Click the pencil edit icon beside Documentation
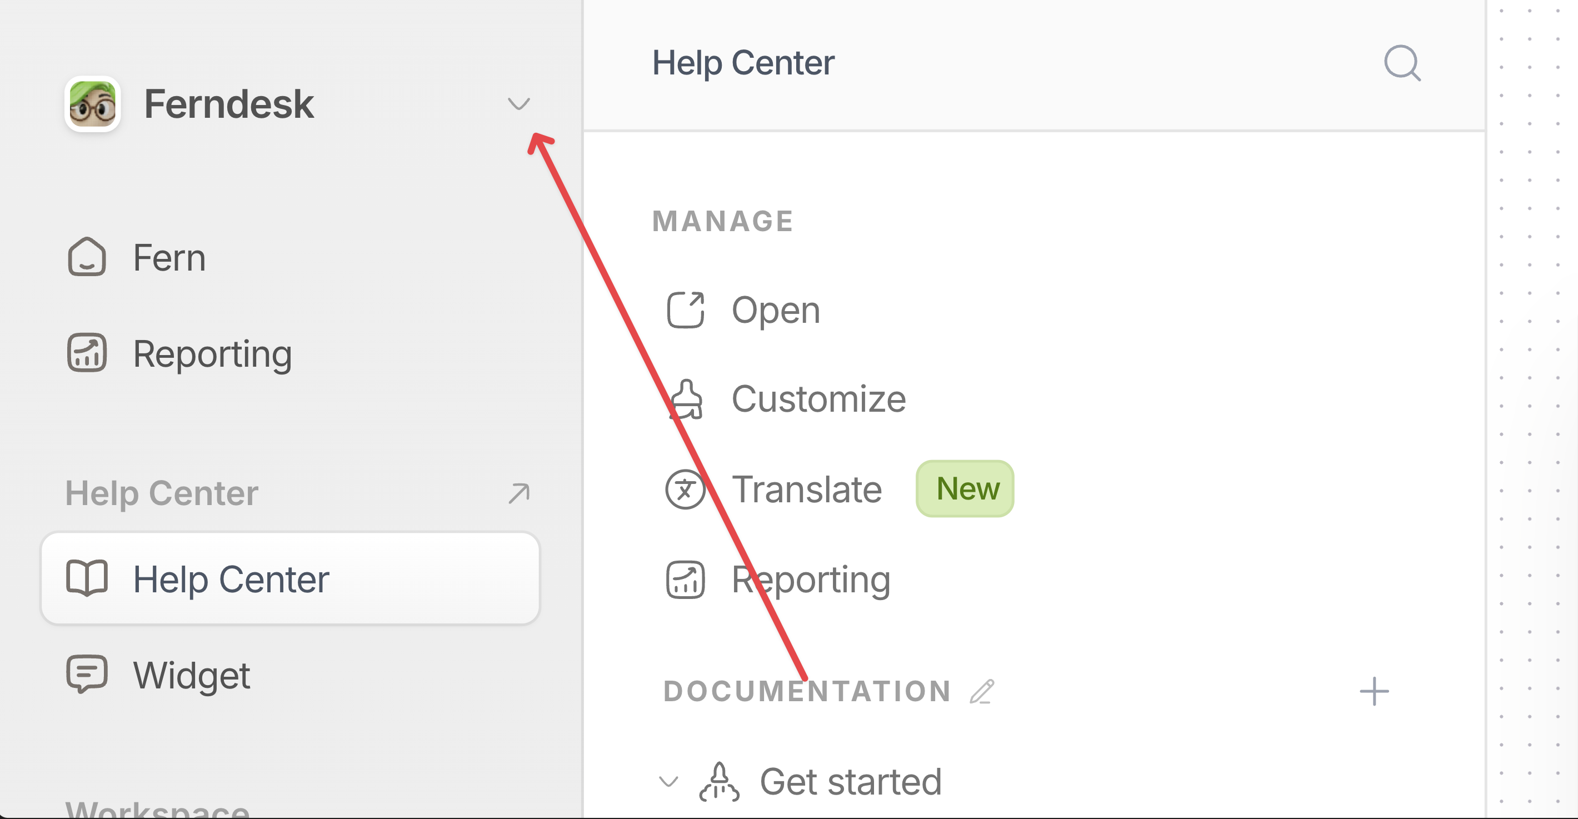The width and height of the screenshot is (1578, 819). pos(982,692)
